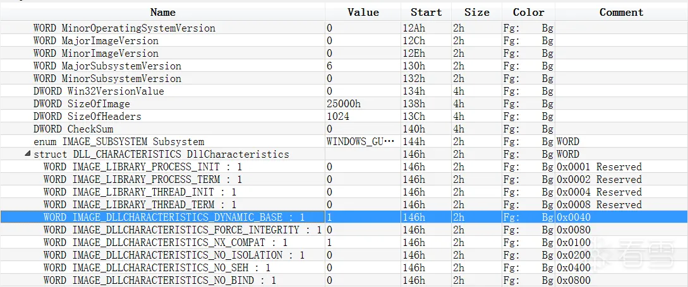Click the Size column header
Screen dimensions: 688x287
[x=476, y=12]
